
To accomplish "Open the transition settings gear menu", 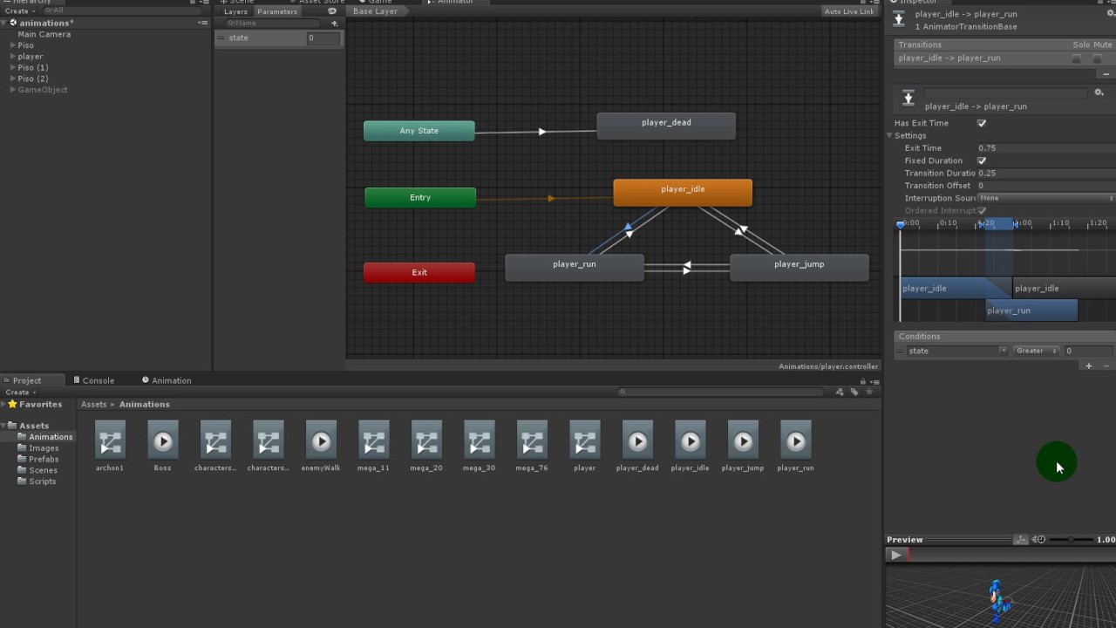I will [1099, 92].
